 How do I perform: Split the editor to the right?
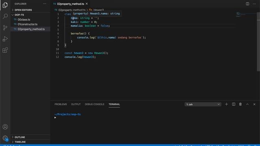[x=247, y=4]
